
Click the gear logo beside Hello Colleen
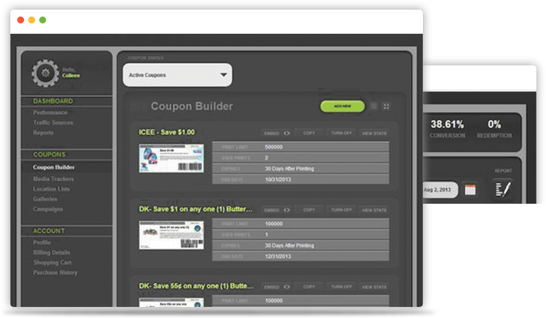click(x=45, y=73)
